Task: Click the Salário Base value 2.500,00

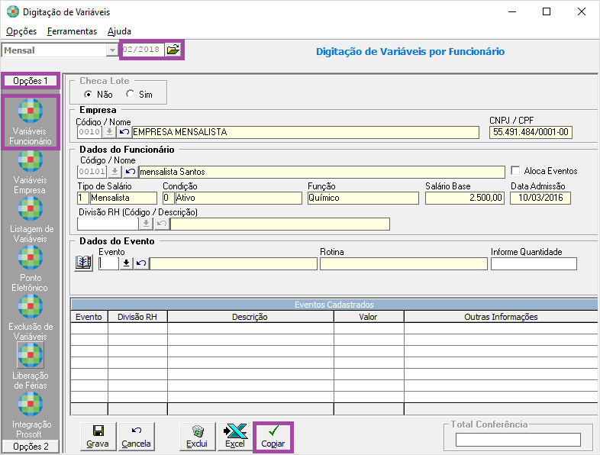Action: [465, 198]
